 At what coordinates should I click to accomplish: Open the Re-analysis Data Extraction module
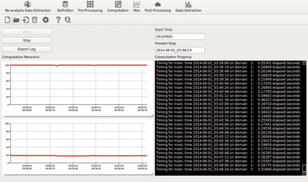tap(27, 6)
